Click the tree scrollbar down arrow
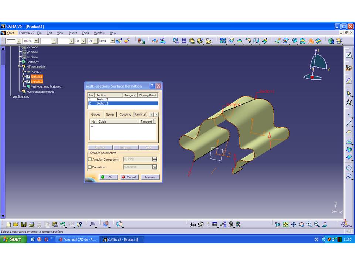Viewport: 355px width, 266px height. (x=3, y=216)
